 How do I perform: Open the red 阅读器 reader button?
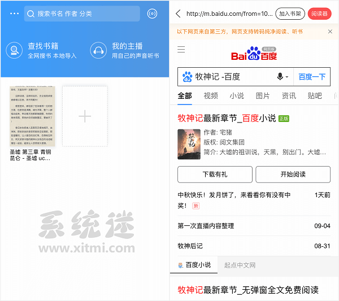pyautogui.click(x=320, y=14)
